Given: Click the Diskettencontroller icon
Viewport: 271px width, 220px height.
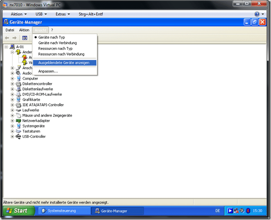Looking at the screenshot, I should [x=19, y=84].
